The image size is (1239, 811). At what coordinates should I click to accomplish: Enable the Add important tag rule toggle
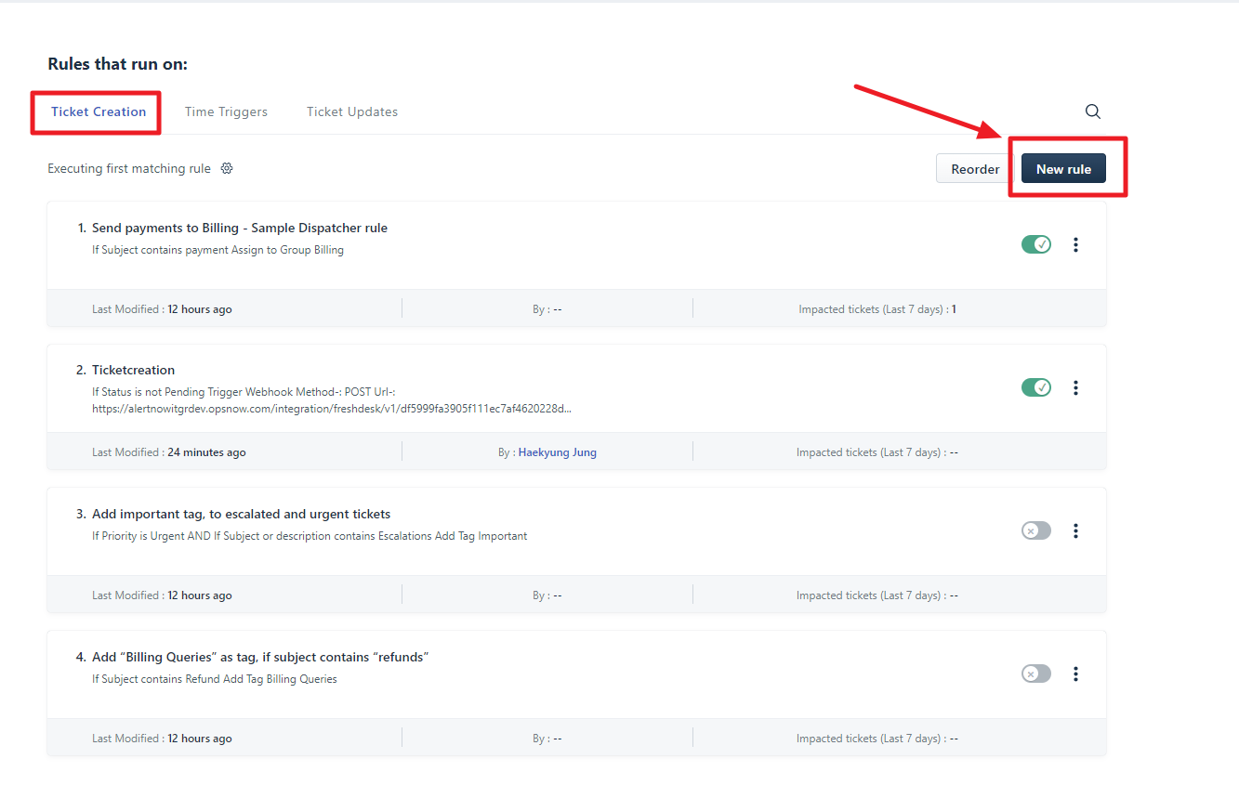coord(1035,530)
